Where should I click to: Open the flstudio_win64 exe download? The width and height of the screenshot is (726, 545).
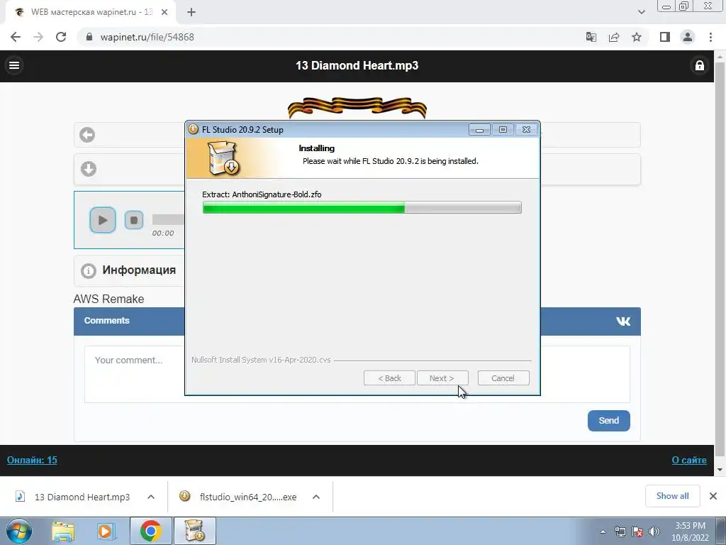[x=247, y=497]
